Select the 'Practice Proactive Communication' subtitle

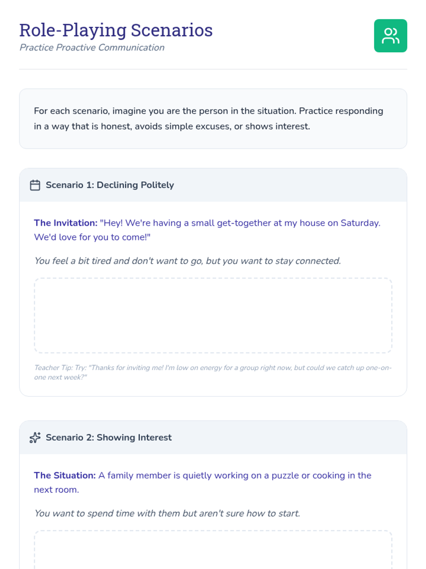tap(92, 48)
